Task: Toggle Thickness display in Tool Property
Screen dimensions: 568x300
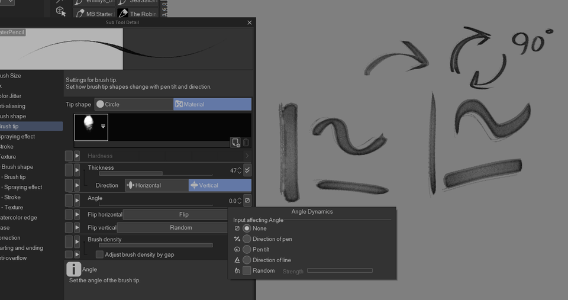Action: (69, 170)
